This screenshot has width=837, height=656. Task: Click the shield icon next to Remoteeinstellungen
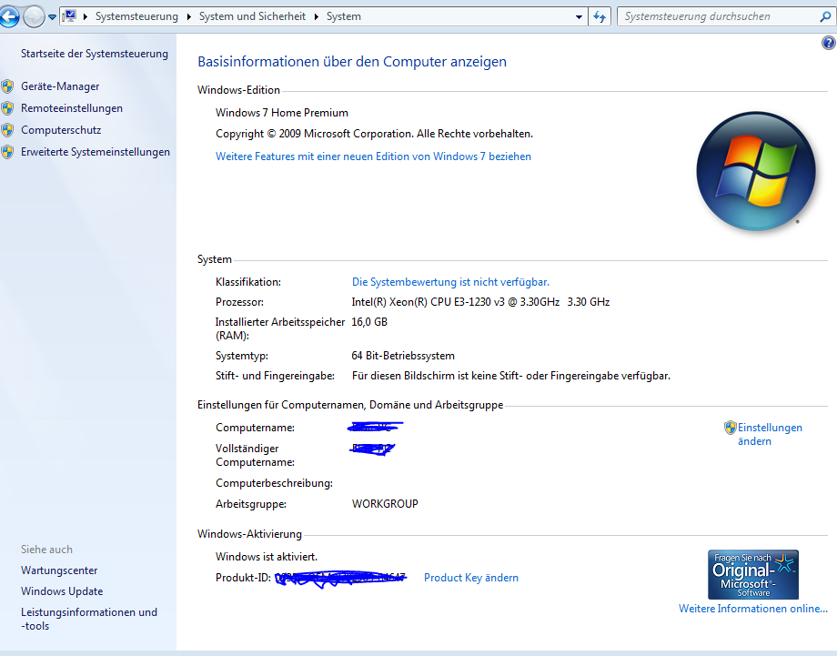point(7,108)
